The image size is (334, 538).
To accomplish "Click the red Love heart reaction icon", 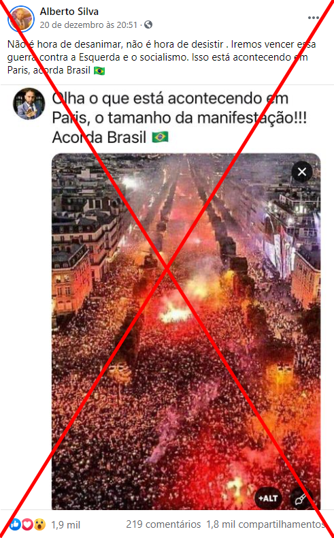I will (27, 524).
